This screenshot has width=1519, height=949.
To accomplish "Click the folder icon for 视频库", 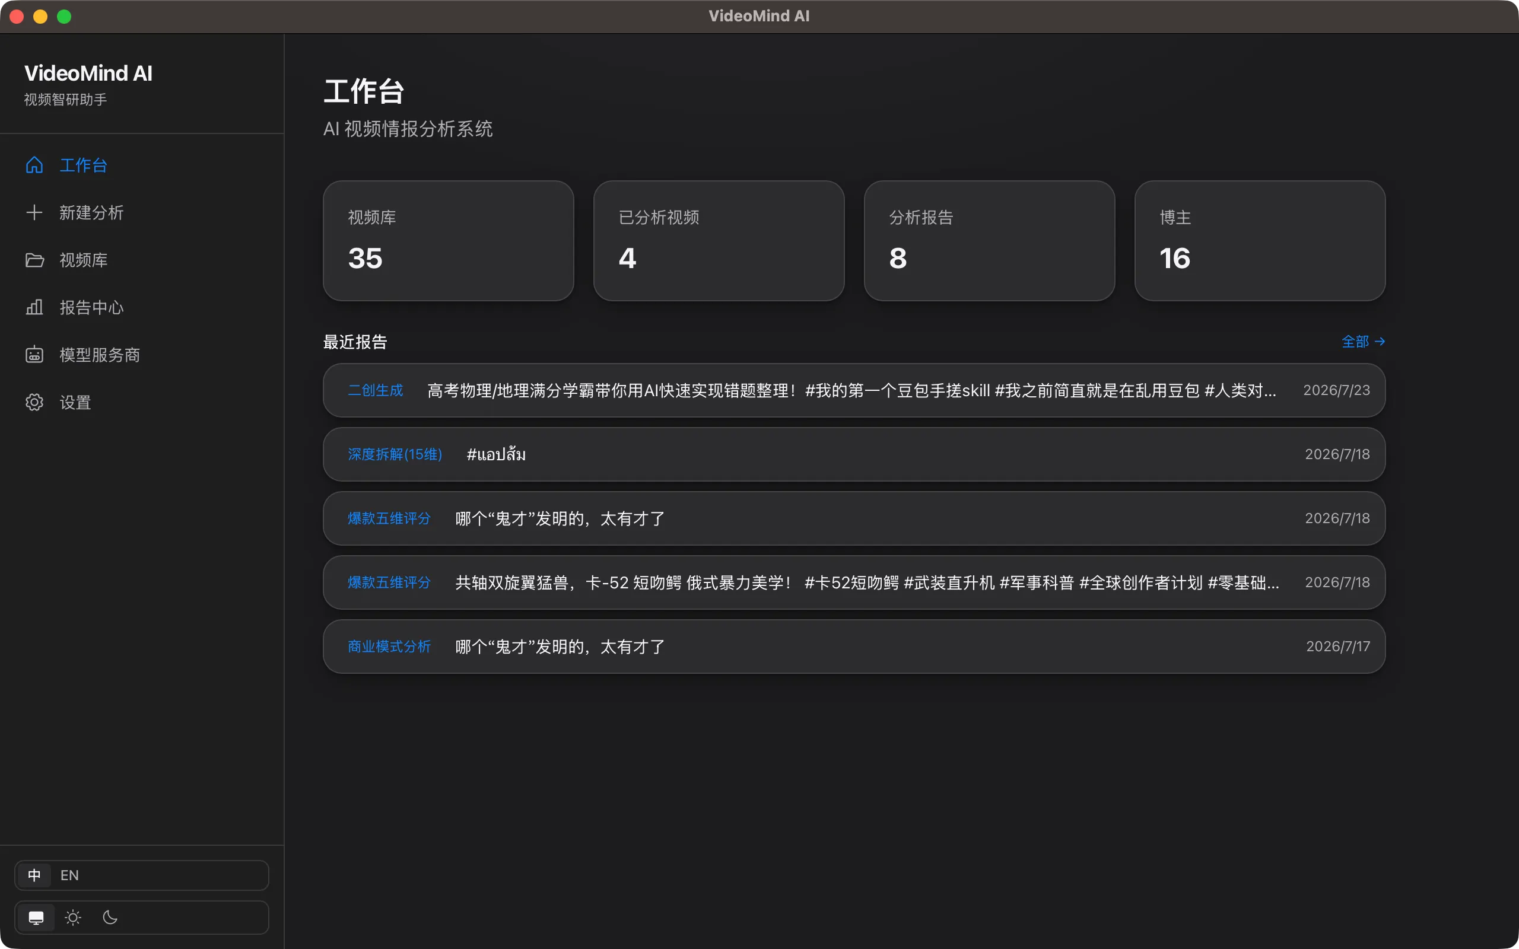I will (x=34, y=260).
